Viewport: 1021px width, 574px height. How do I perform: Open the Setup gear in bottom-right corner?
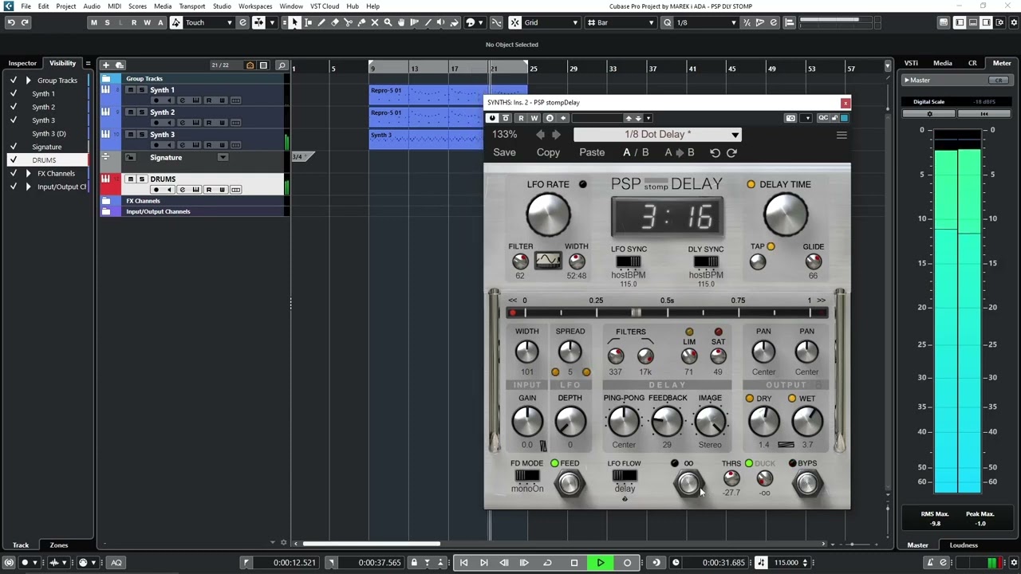pos(1014,563)
